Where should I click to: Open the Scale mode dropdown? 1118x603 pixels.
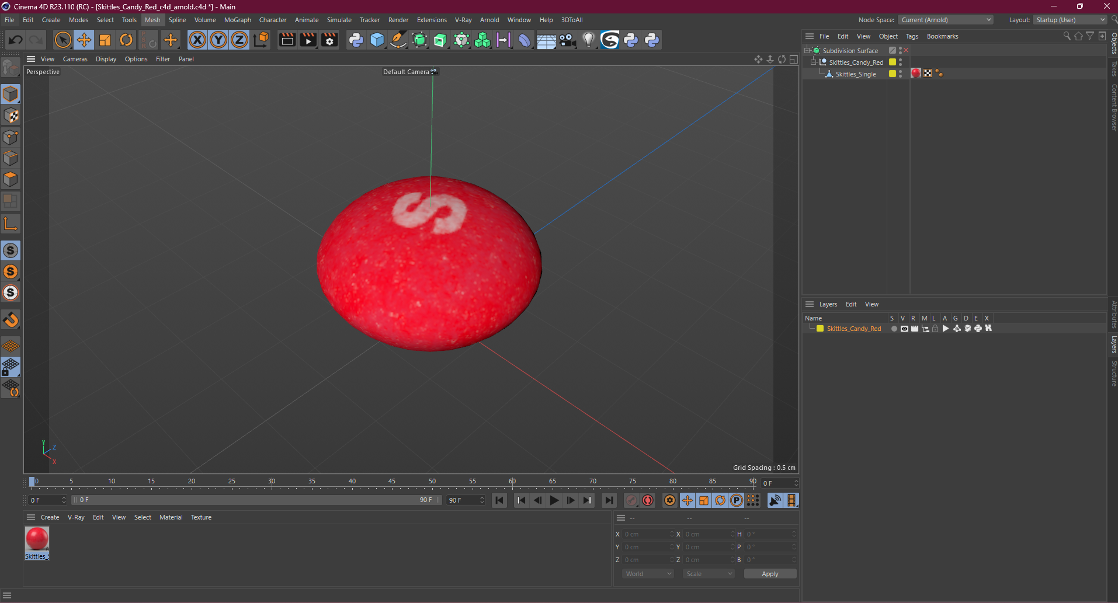tap(709, 574)
